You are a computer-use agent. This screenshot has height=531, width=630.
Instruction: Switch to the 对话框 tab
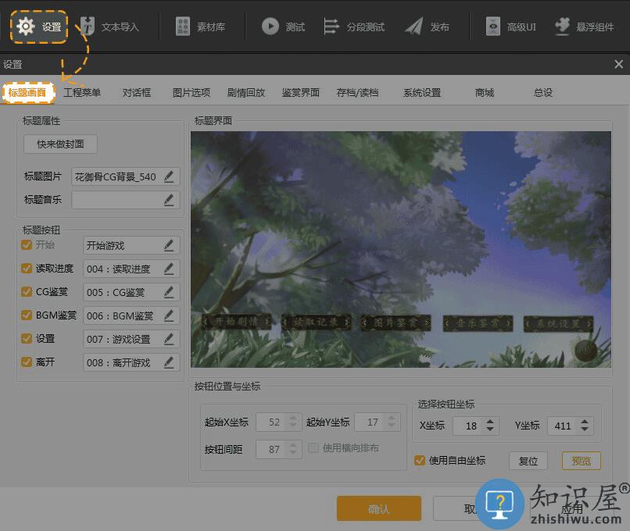pyautogui.click(x=136, y=92)
